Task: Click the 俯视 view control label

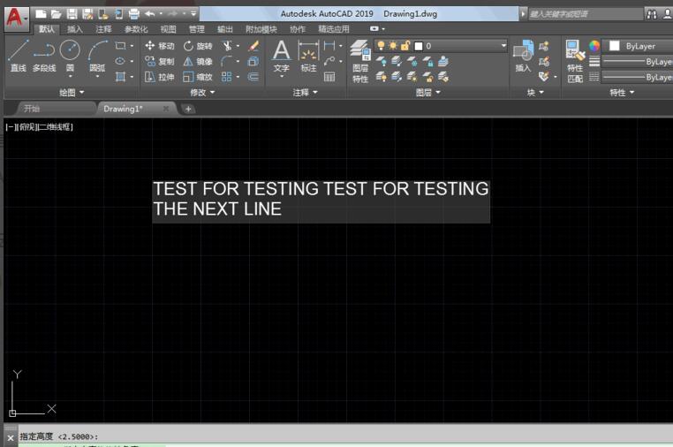Action: point(26,127)
